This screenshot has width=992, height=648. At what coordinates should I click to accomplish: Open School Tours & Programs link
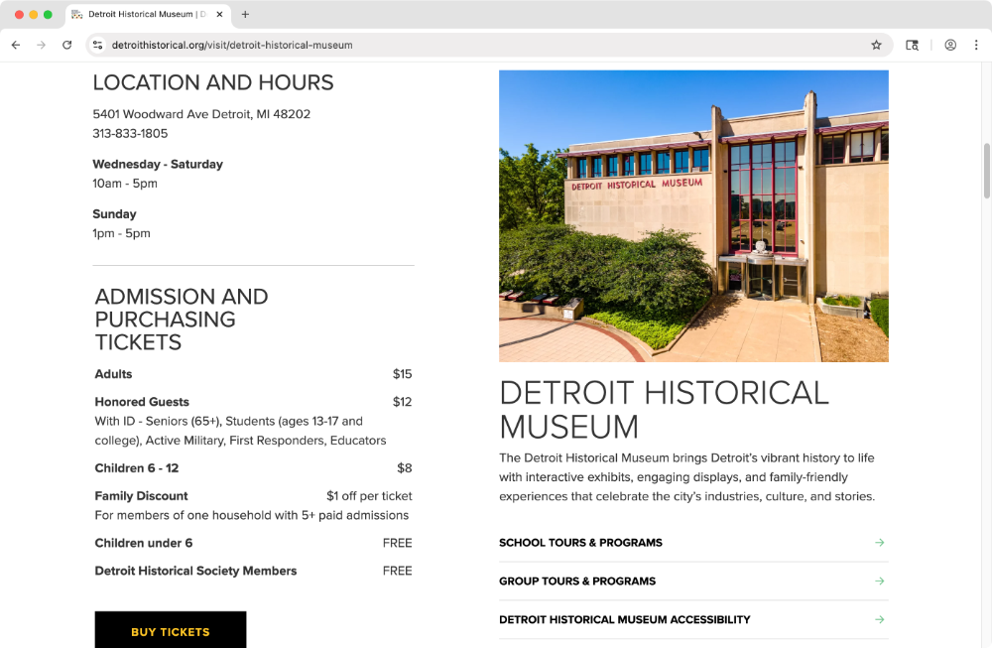pos(580,543)
